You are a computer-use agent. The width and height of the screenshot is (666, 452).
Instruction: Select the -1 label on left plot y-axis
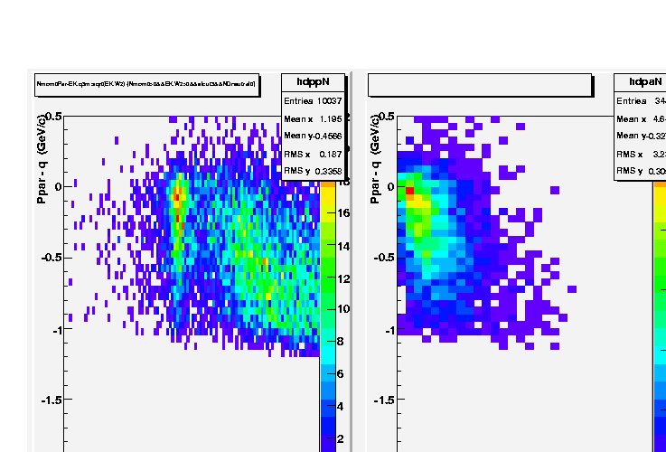click(57, 330)
